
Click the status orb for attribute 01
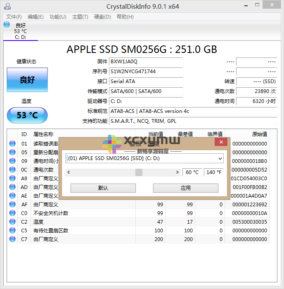pyautogui.click(x=12, y=143)
